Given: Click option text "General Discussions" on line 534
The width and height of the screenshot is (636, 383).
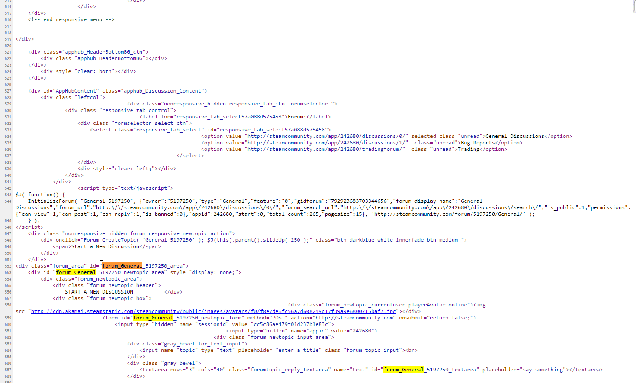Looking at the screenshot, I should [515, 136].
